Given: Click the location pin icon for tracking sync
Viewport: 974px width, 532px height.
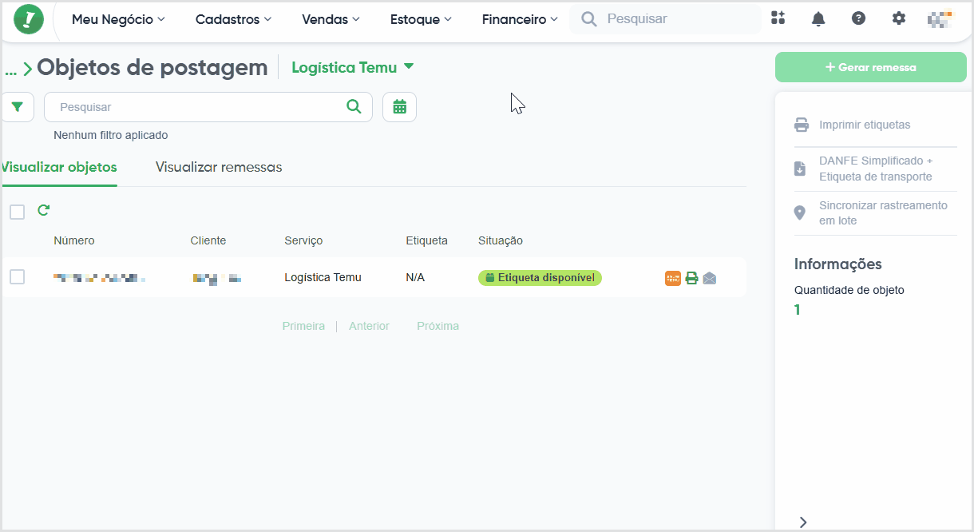Looking at the screenshot, I should pyautogui.click(x=800, y=212).
